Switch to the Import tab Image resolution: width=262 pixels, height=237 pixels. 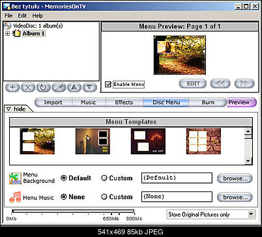pyautogui.click(x=53, y=102)
